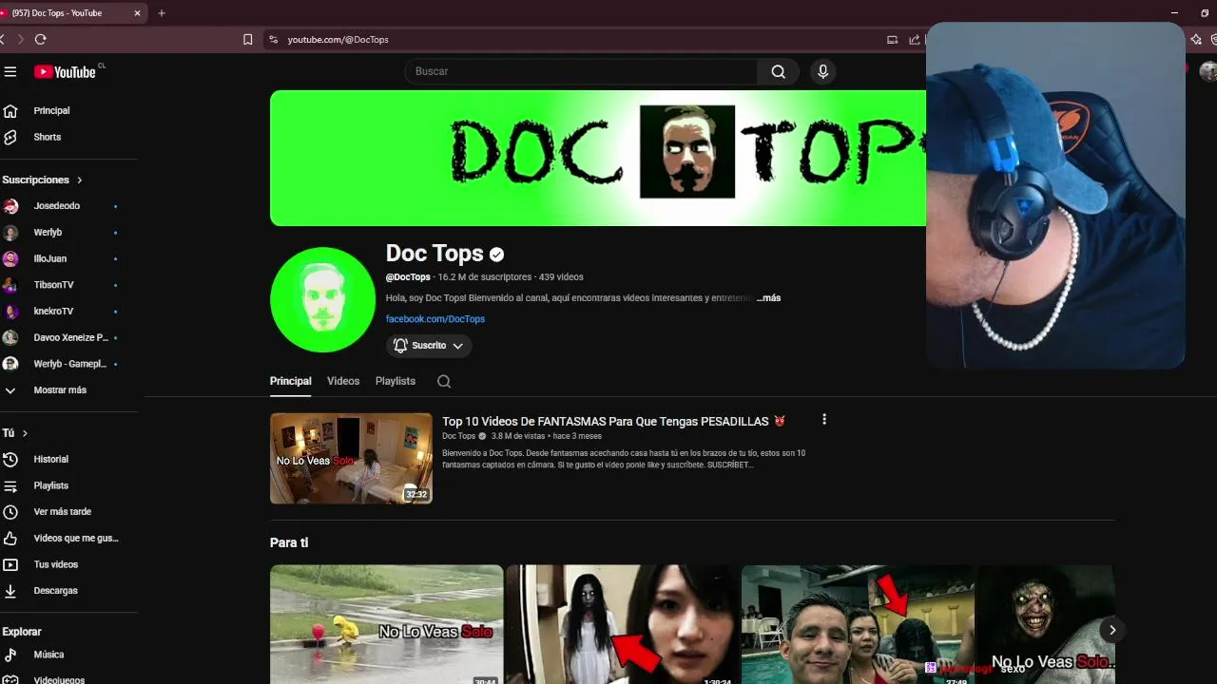Screen dimensions: 1217x684
Task: Open ghost girl red arrow video thumbnail
Action: point(622,624)
